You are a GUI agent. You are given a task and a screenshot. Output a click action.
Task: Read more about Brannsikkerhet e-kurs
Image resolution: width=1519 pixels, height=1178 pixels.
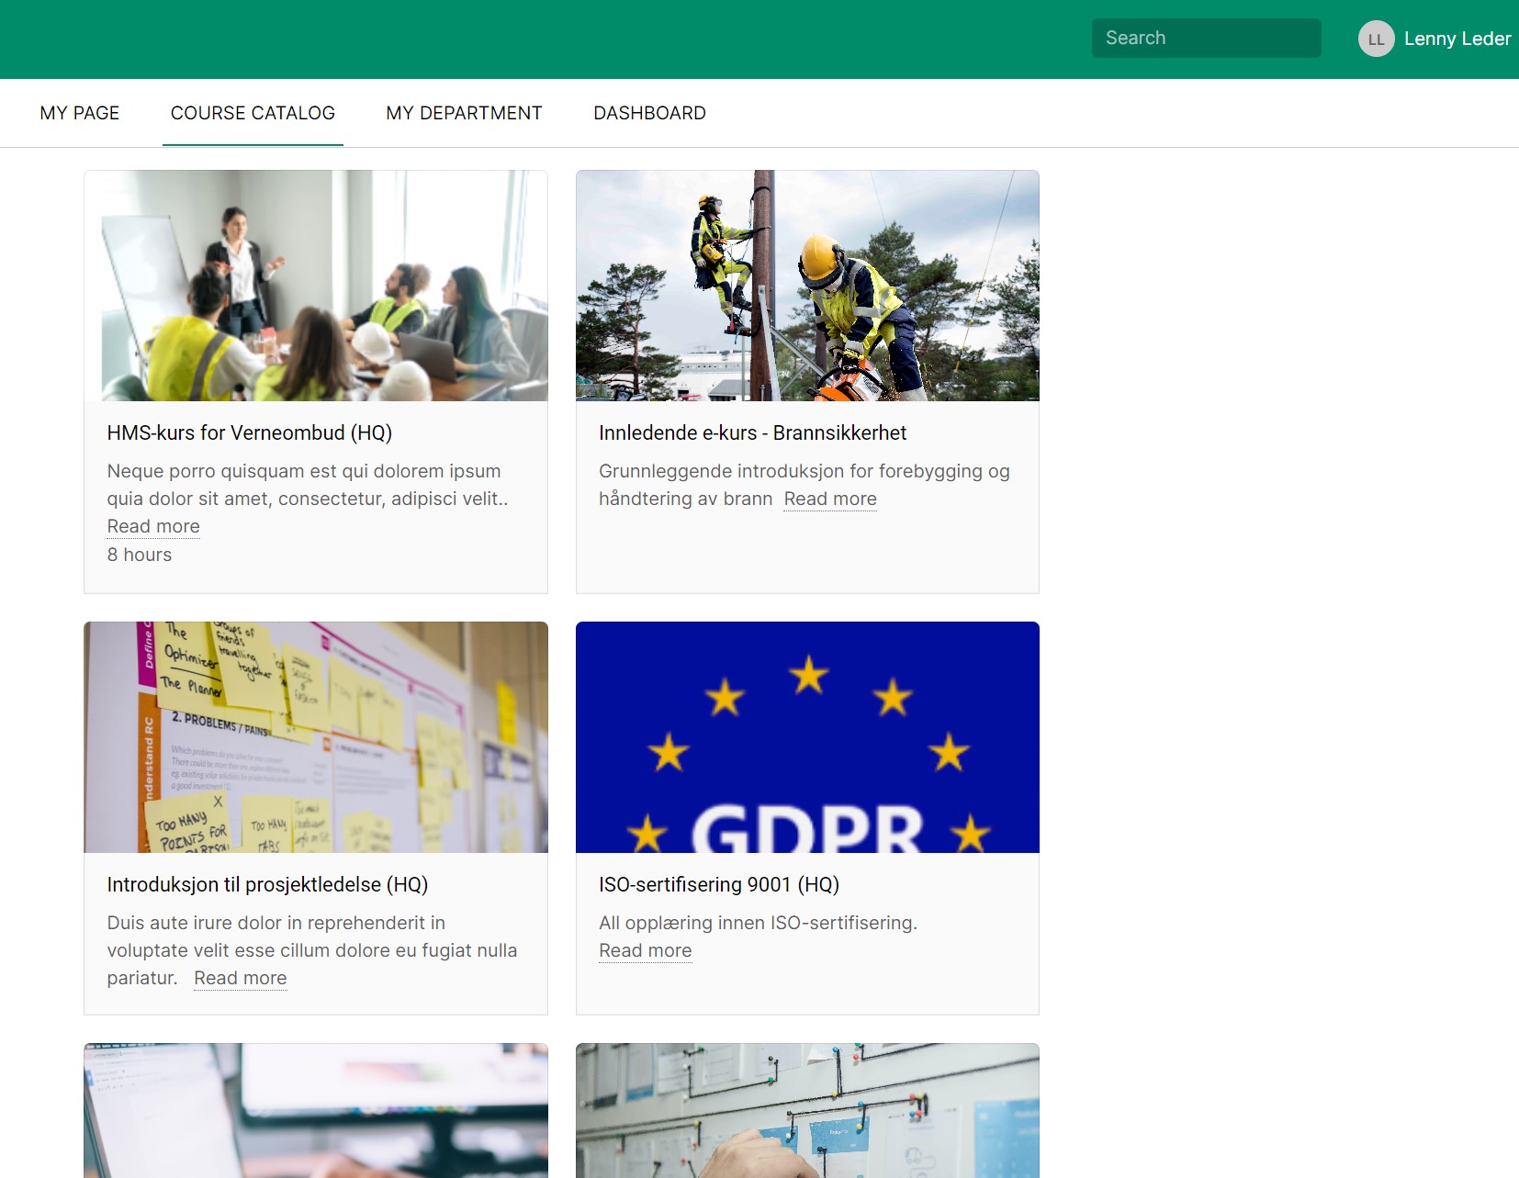point(829,499)
